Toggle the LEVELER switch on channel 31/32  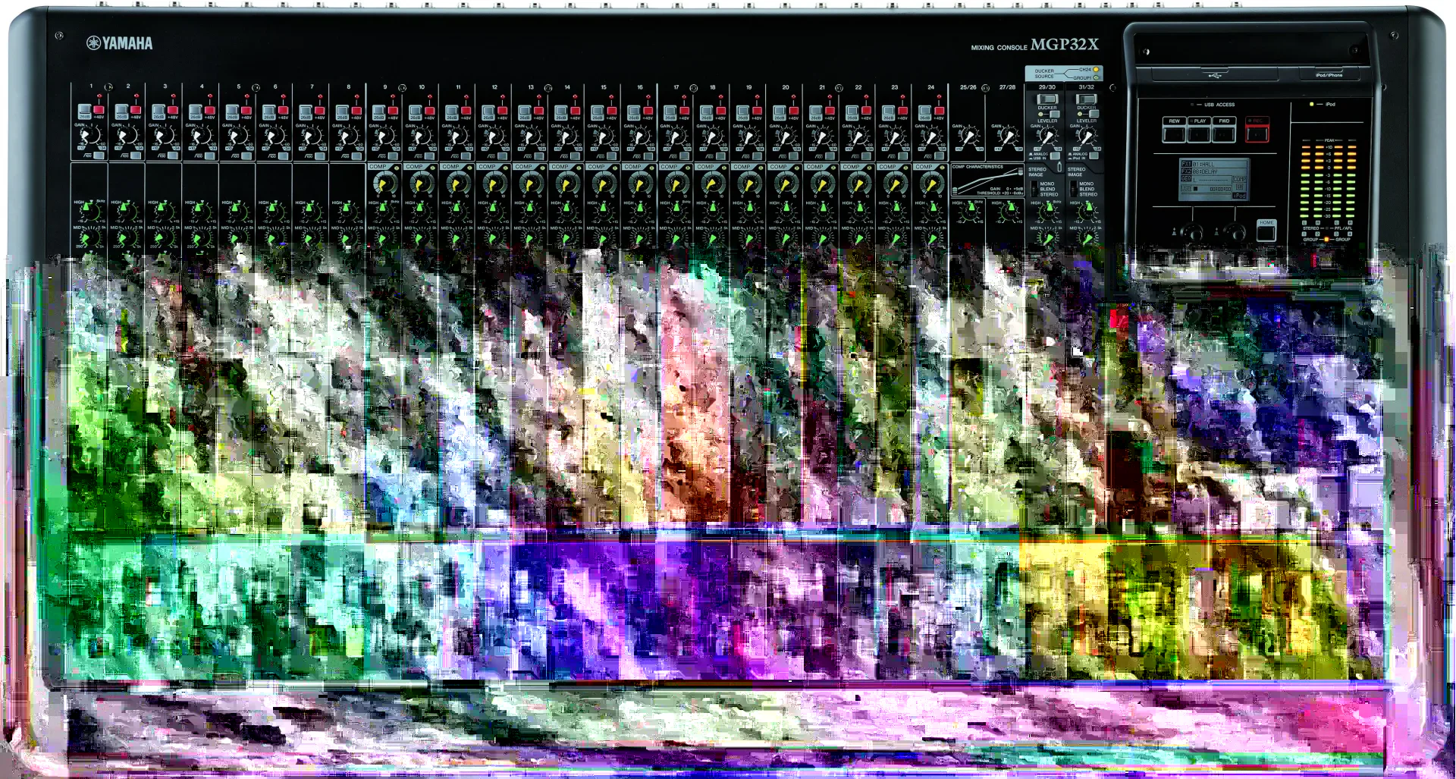pyautogui.click(x=1094, y=114)
